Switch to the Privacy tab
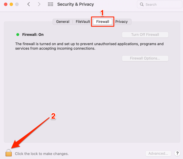Image resolution: width=183 pixels, height=159 pixels. pyautogui.click(x=121, y=21)
